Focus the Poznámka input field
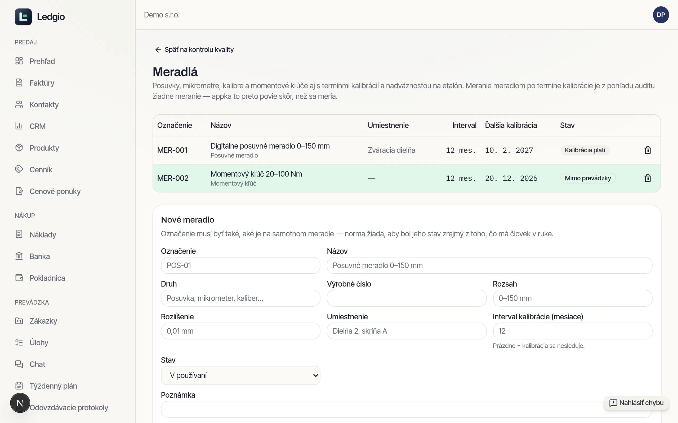This screenshot has width=678, height=423. [x=407, y=409]
